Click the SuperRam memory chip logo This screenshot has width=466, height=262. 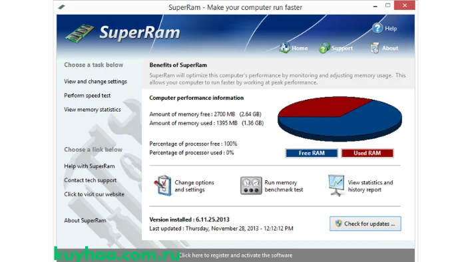[80, 33]
